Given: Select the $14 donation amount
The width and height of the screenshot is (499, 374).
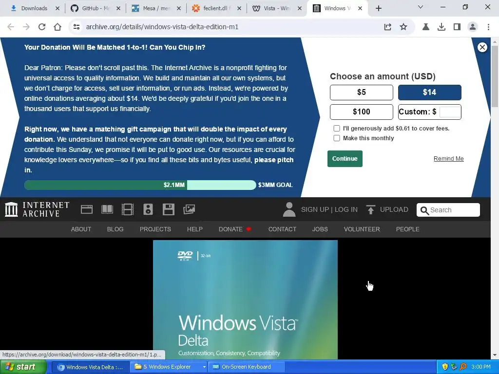Looking at the screenshot, I should 430,92.
